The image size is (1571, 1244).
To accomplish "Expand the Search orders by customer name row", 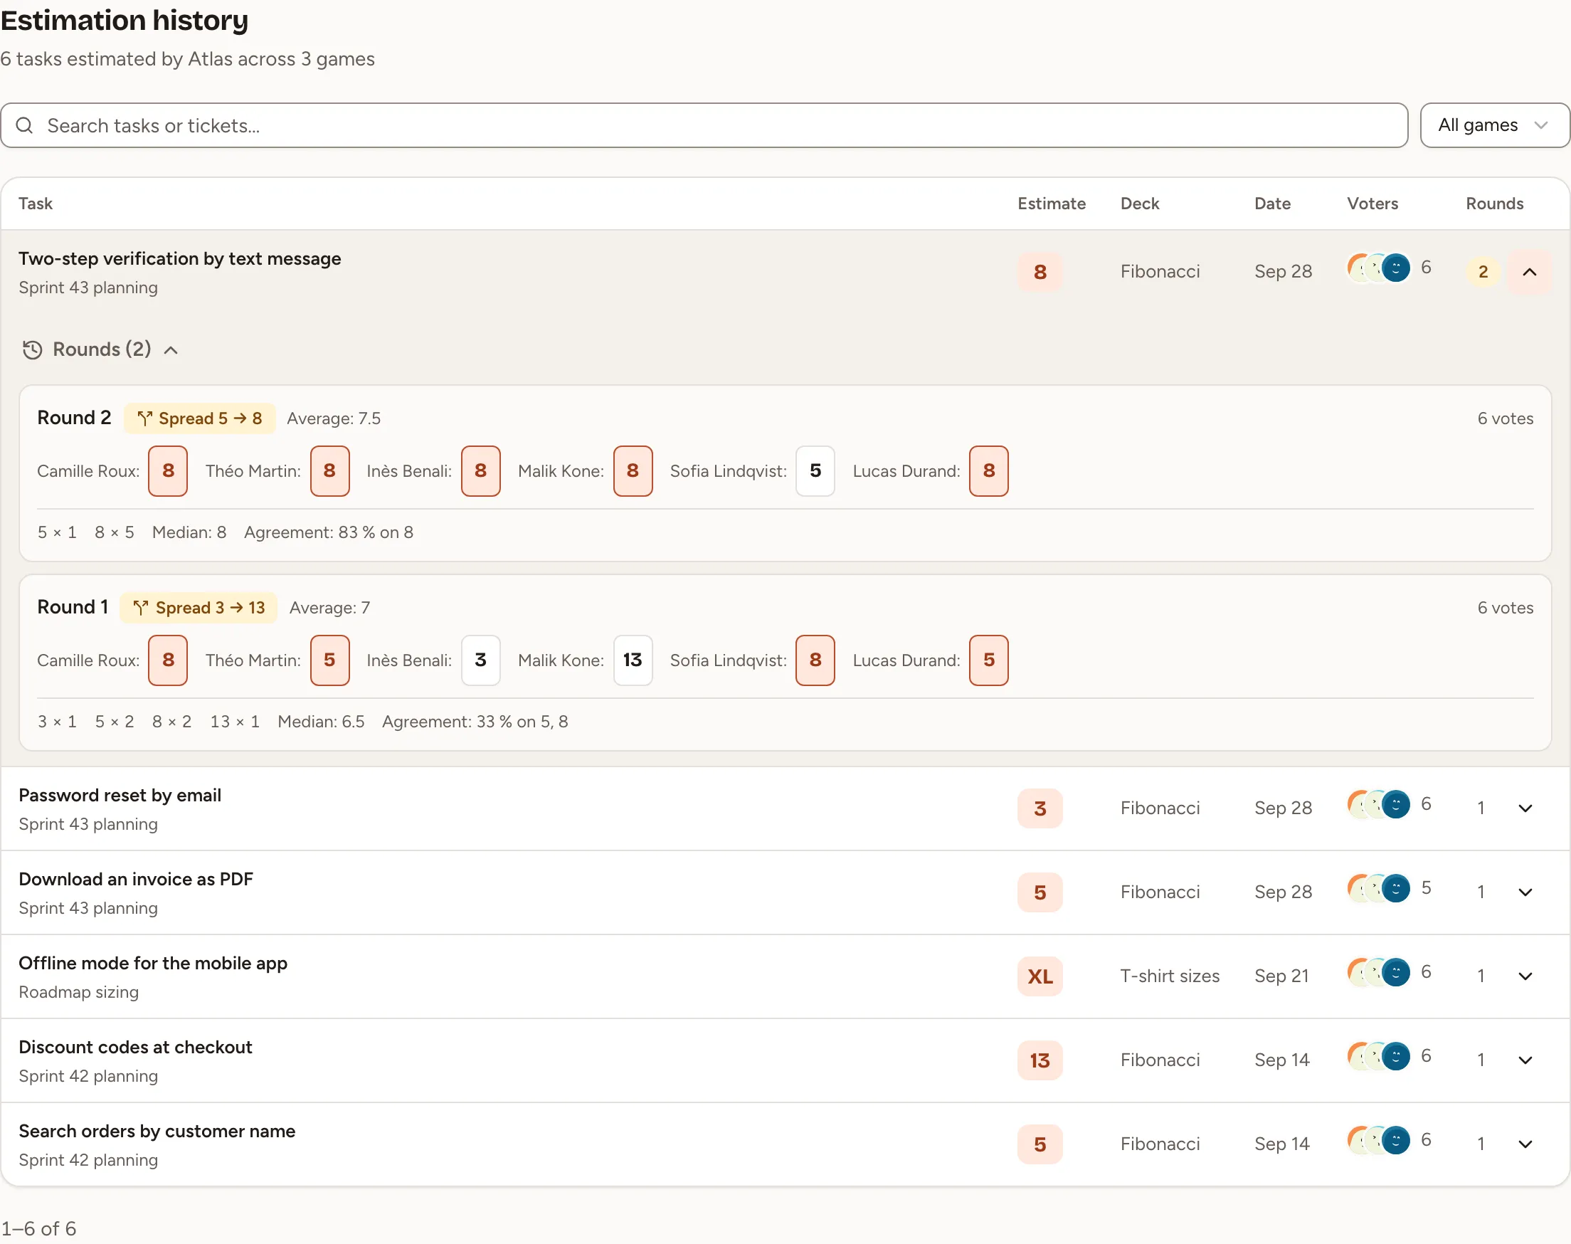I will (1525, 1144).
